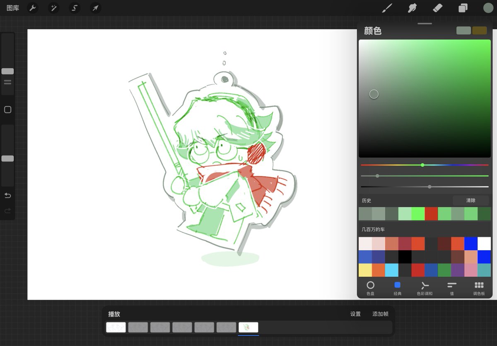Select the first white frame thumbnail in timeline
Screen dimensions: 497x346
click(x=116, y=327)
